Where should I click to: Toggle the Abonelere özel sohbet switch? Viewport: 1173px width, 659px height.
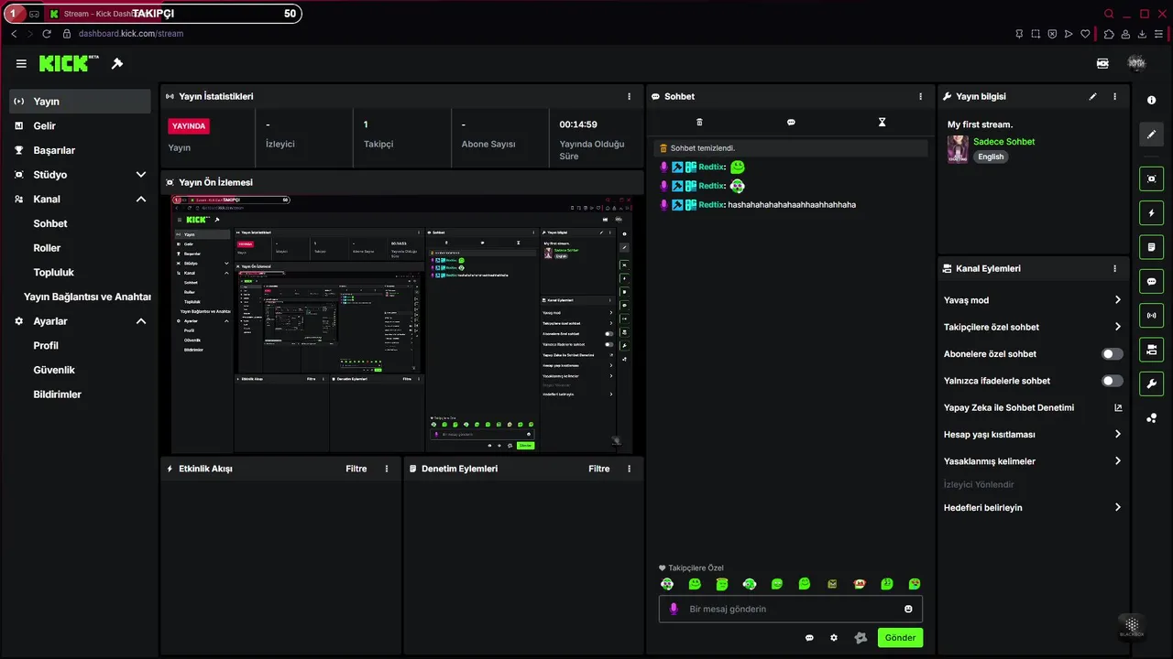(1113, 353)
